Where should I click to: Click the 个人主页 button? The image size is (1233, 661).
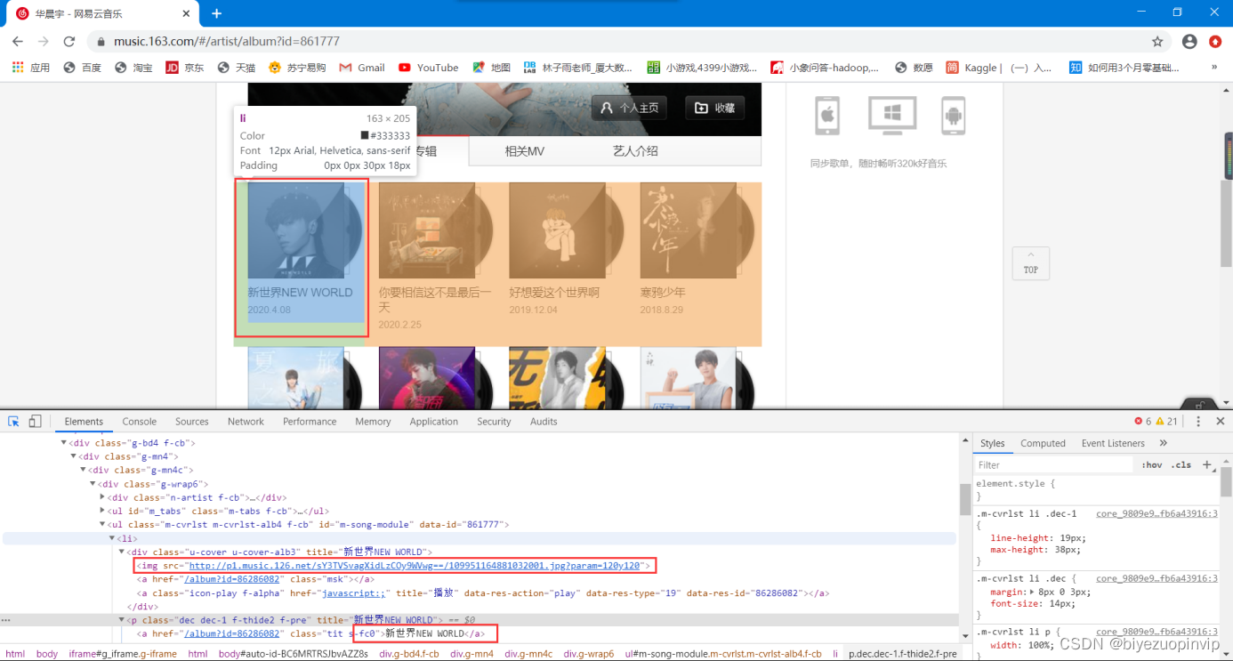point(629,108)
